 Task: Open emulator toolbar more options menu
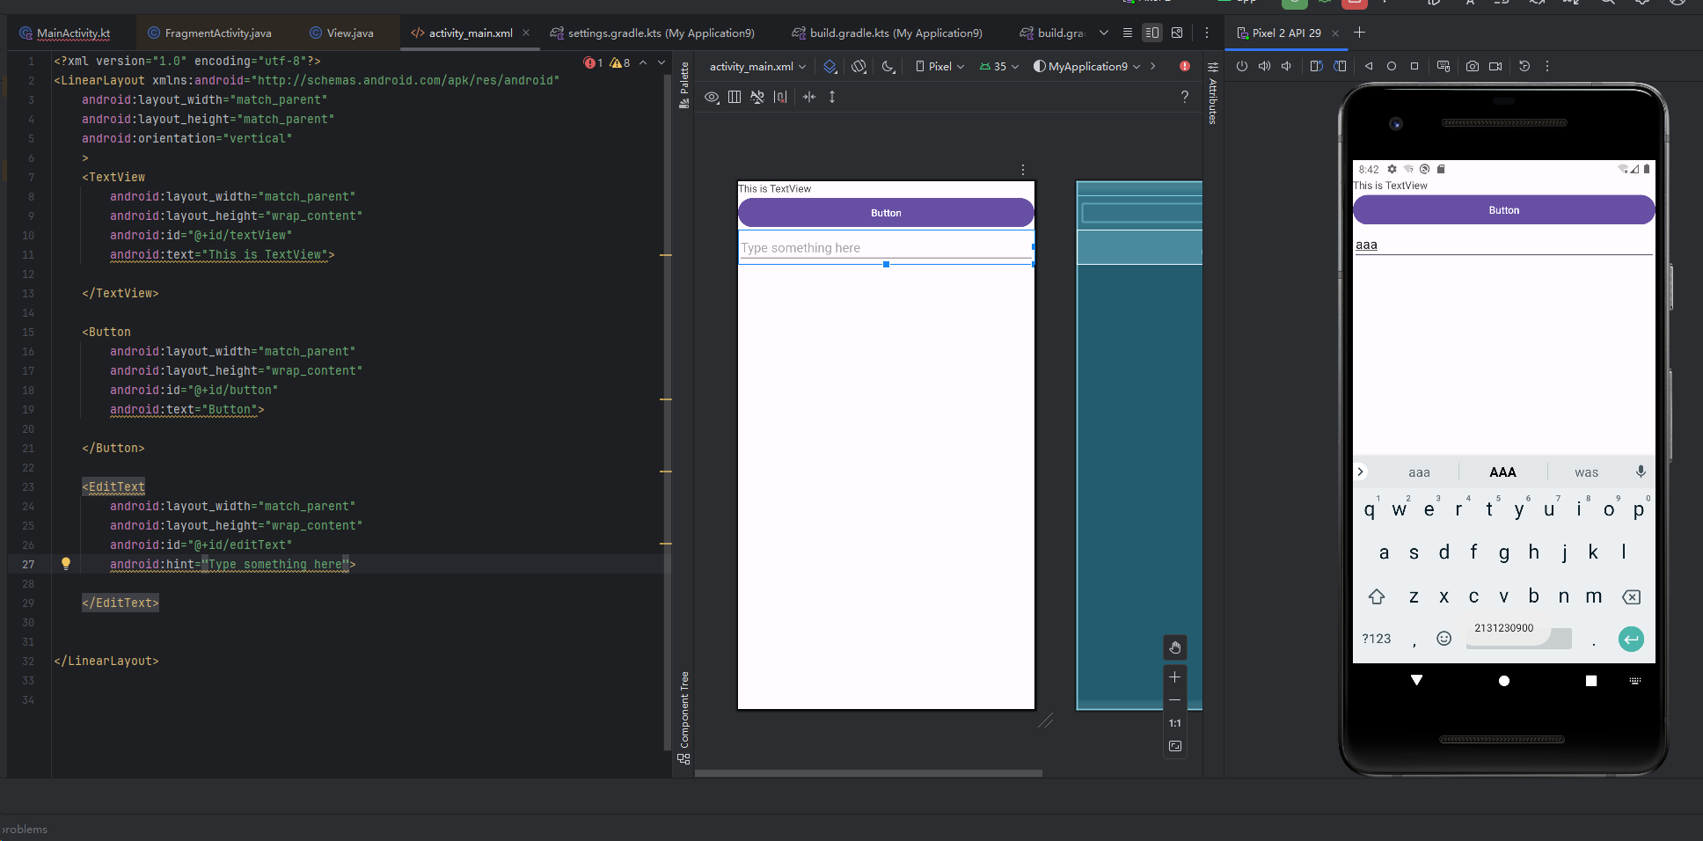coord(1547,66)
